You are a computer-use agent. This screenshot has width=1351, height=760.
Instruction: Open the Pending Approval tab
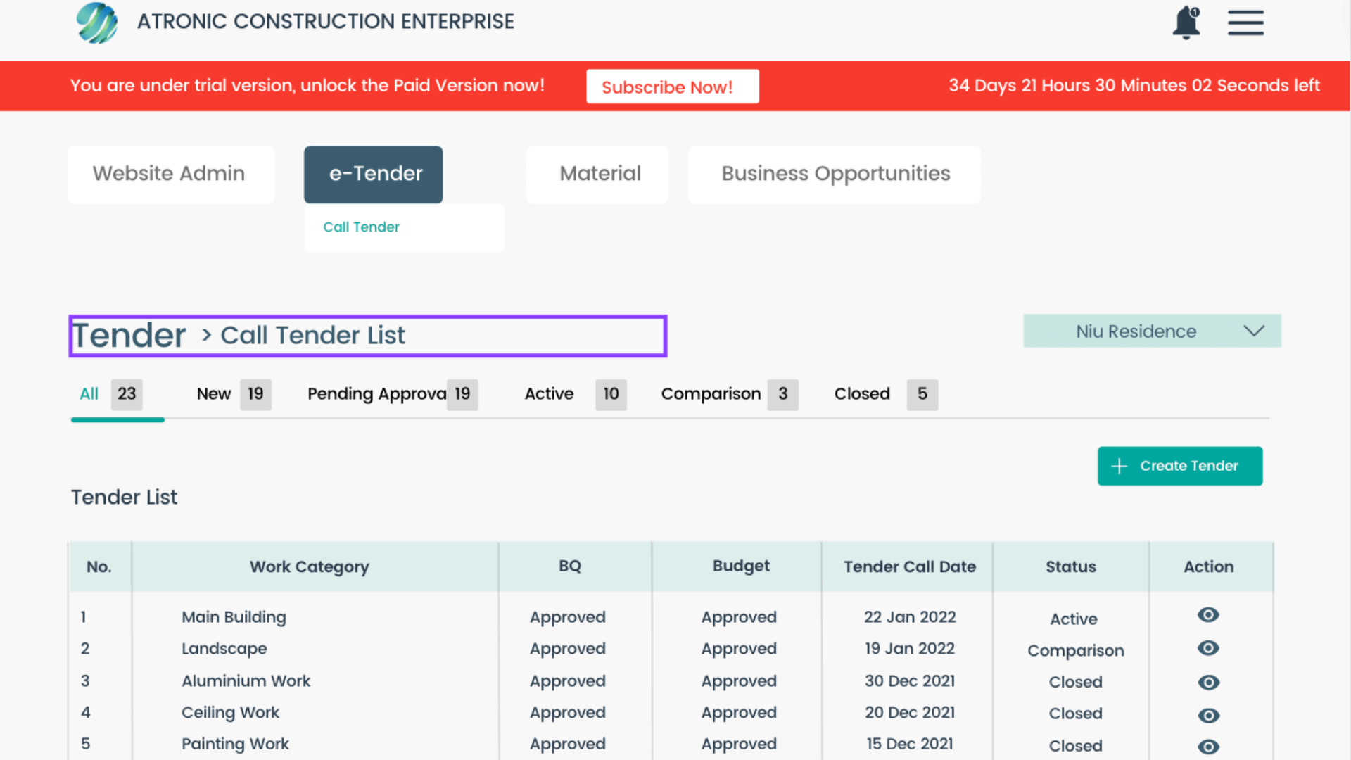pos(376,393)
